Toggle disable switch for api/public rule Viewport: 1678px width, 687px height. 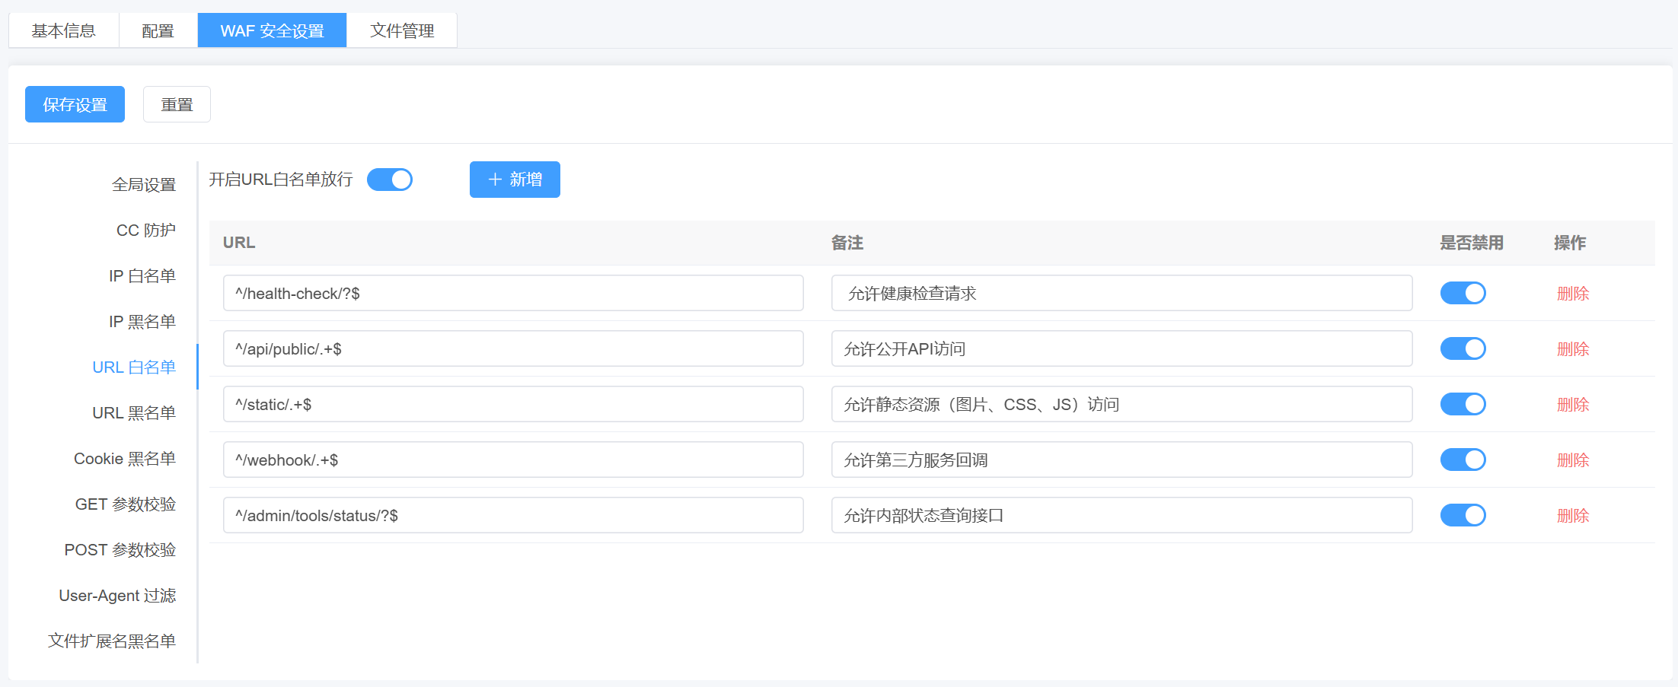[1463, 348]
